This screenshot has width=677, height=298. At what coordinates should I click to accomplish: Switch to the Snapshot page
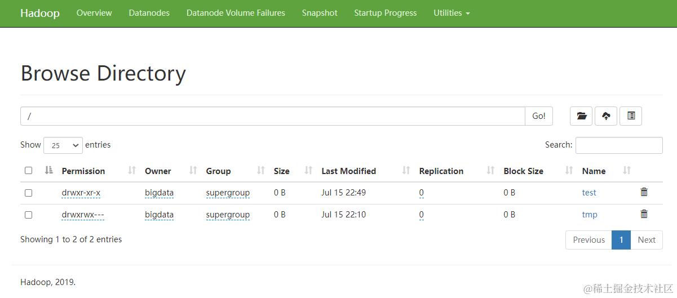pos(320,13)
